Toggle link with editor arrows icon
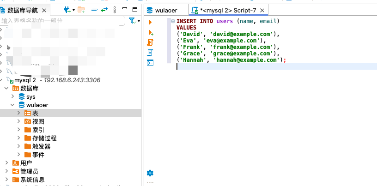 click(x=104, y=10)
